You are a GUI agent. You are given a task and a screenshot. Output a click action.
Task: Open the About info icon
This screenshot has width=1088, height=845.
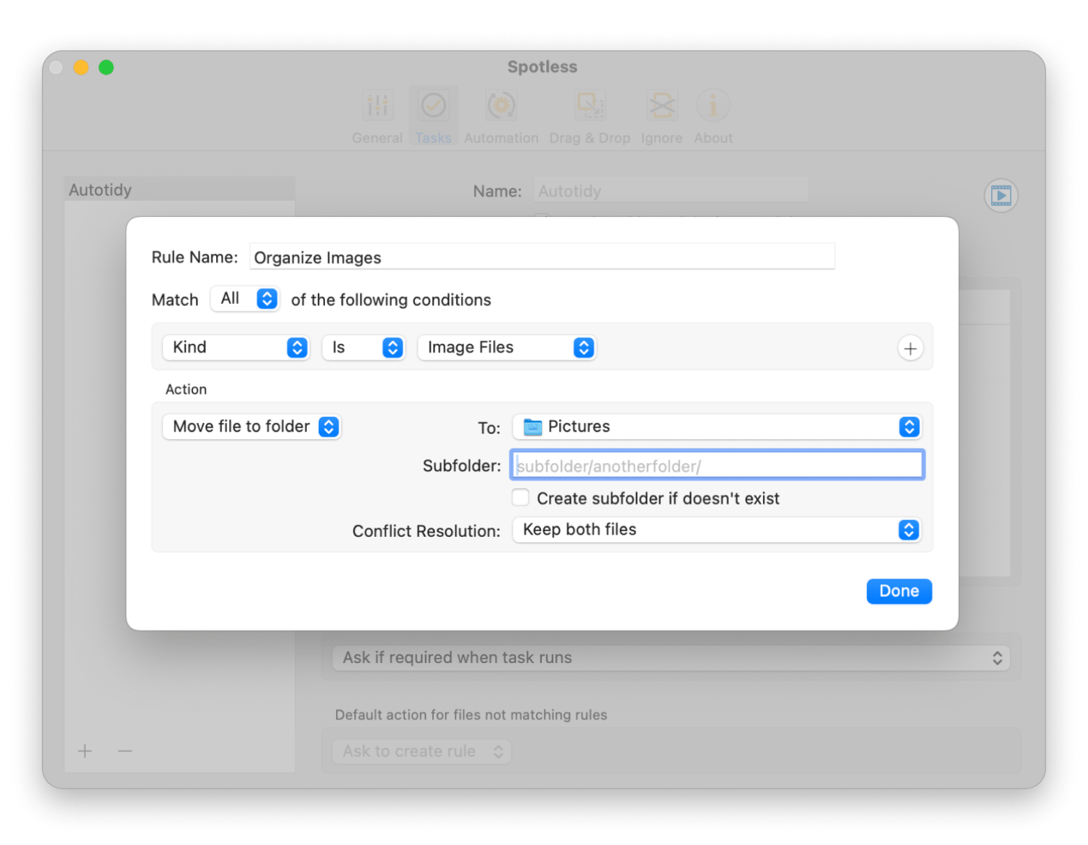(713, 107)
